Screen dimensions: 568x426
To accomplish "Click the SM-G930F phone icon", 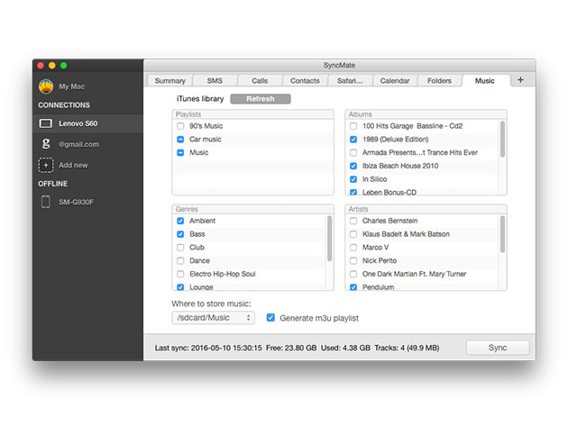I will [46, 202].
